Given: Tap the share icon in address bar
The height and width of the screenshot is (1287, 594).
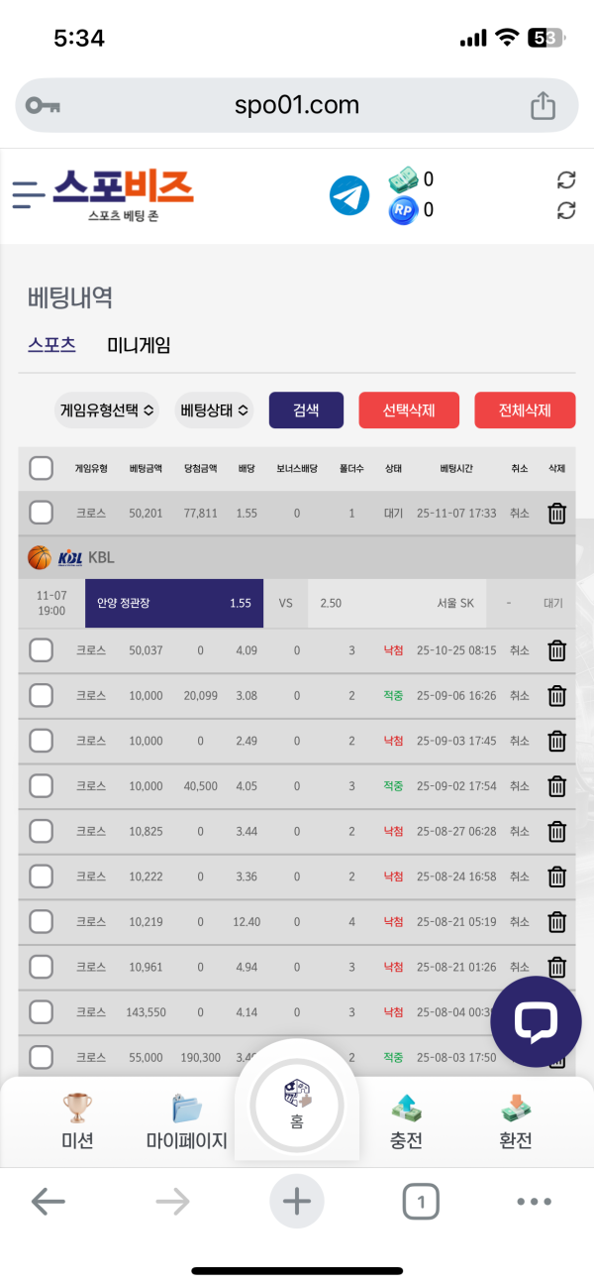Looking at the screenshot, I should click(x=543, y=106).
